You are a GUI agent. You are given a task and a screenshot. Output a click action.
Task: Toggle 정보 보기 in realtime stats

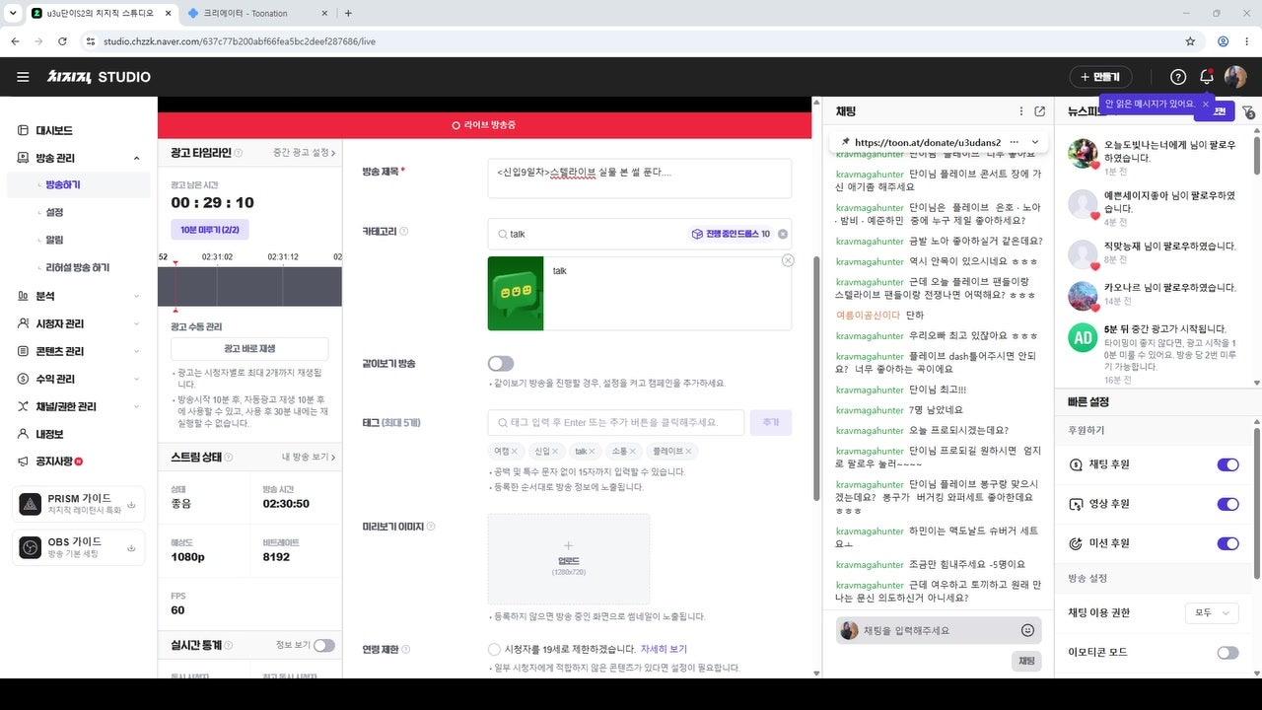[x=324, y=645]
